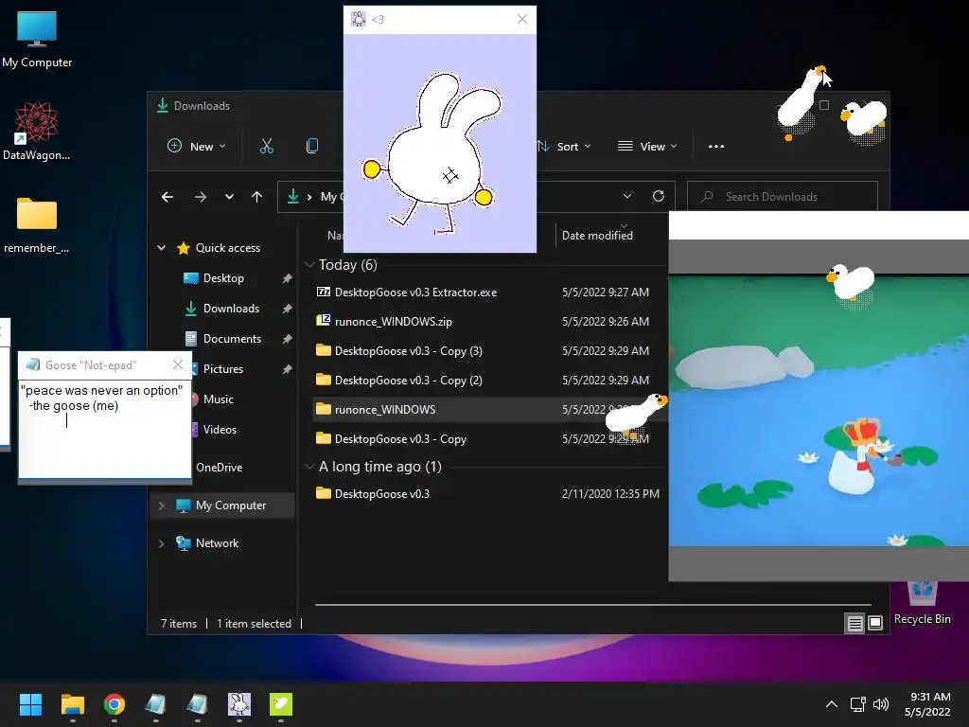Open the Recycle Bin desktop icon
Screen dimensions: 969x727
(x=922, y=603)
